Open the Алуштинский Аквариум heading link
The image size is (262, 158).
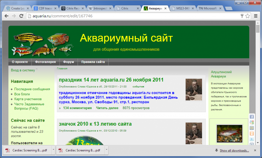point(221,74)
